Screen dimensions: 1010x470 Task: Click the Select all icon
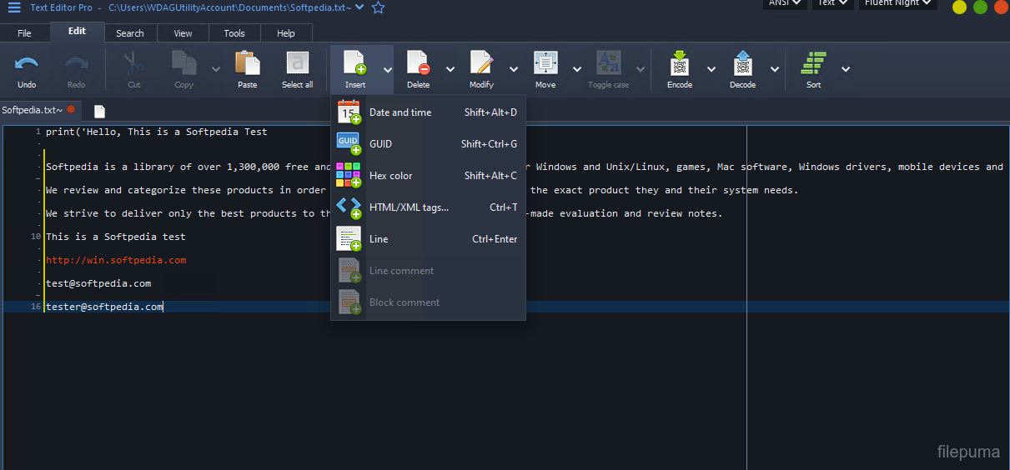(x=298, y=64)
